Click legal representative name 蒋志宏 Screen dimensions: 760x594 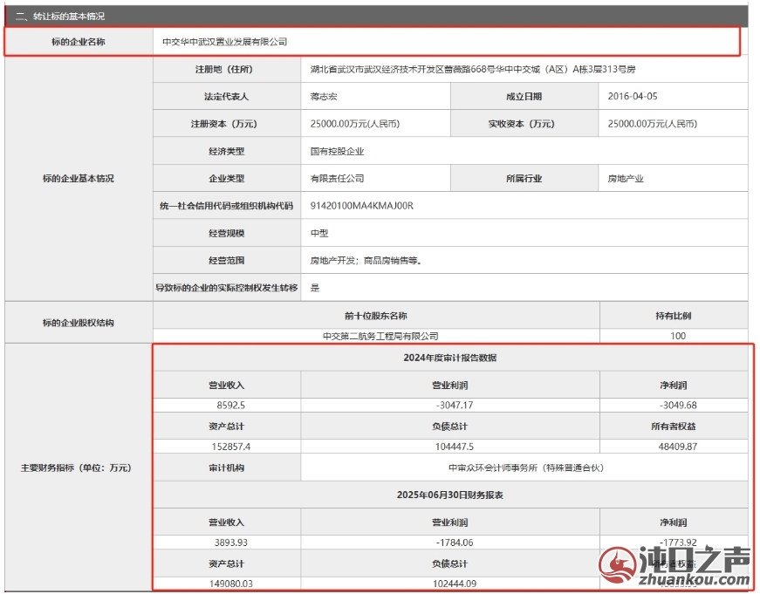tap(324, 97)
